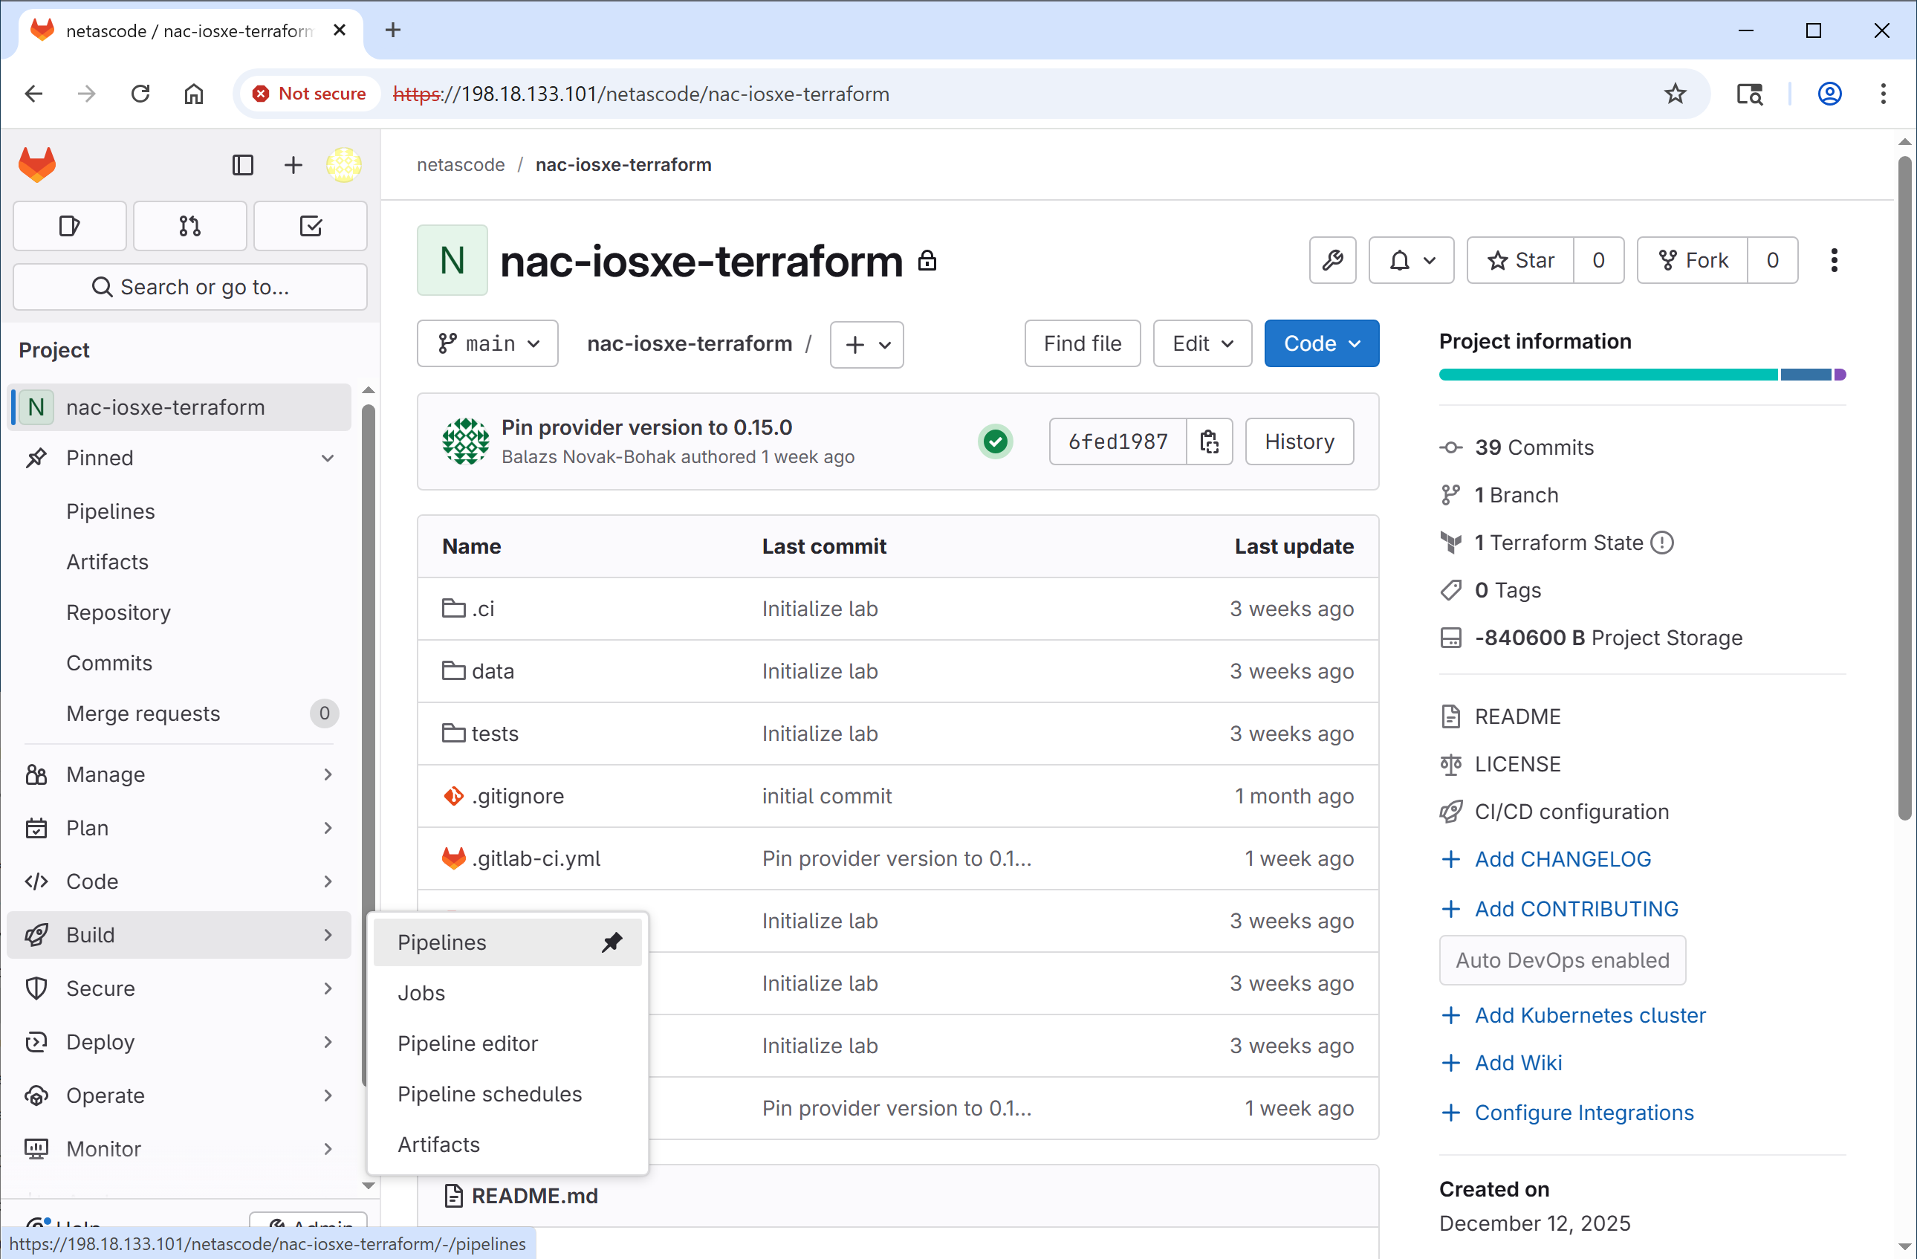Open the .gitlab-ci.yml file

[x=536, y=858]
